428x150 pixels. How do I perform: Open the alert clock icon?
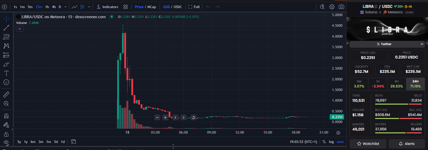(x=322, y=7)
